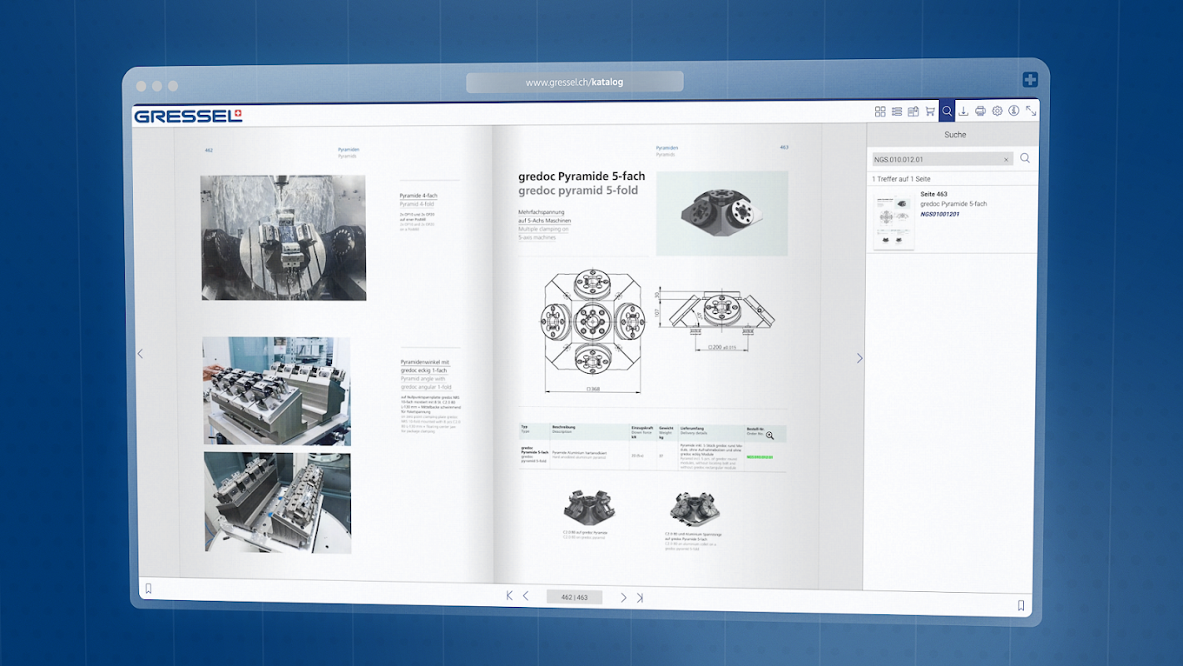1183x666 pixels.
Task: Run search with the magnifier beside the field
Action: 1025,158
